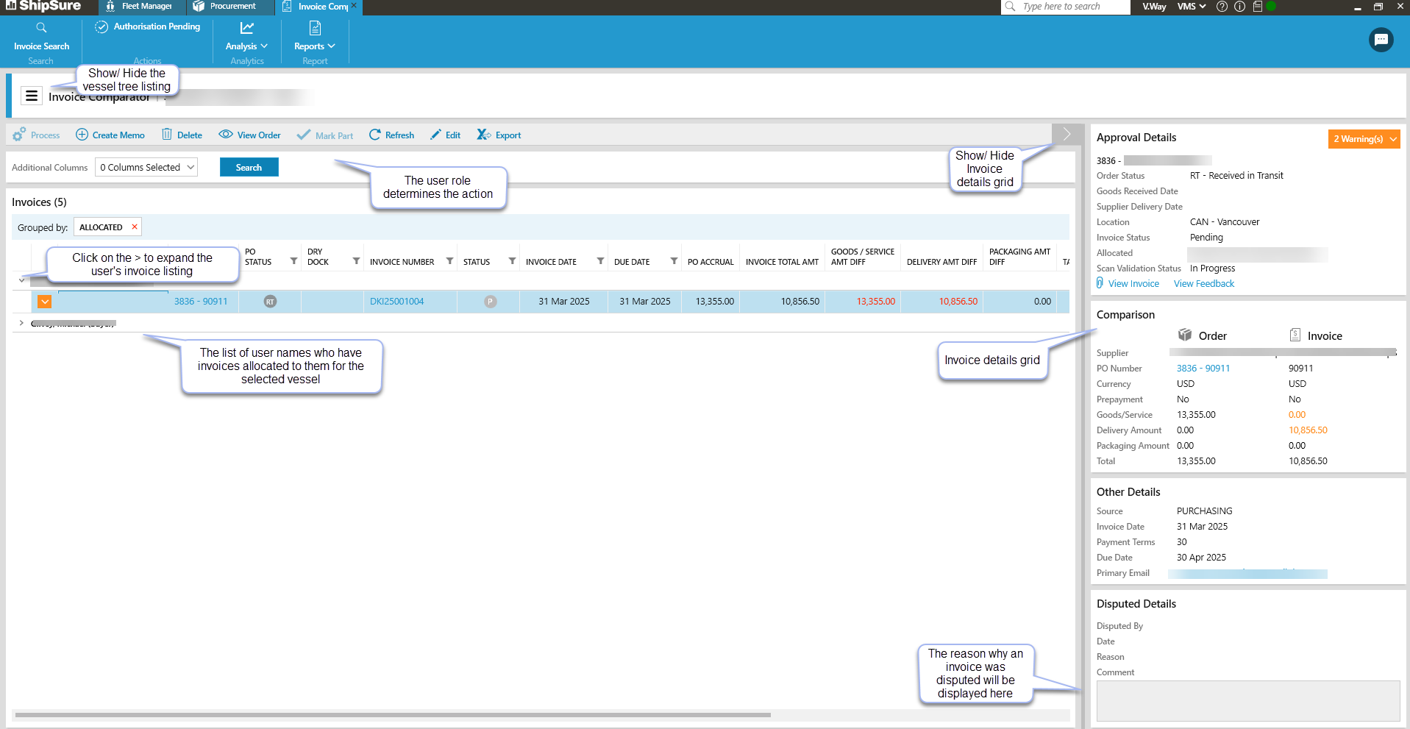Toggle the orange invoice row selector
Screen dimensions: 1410x729
[x=45, y=302]
